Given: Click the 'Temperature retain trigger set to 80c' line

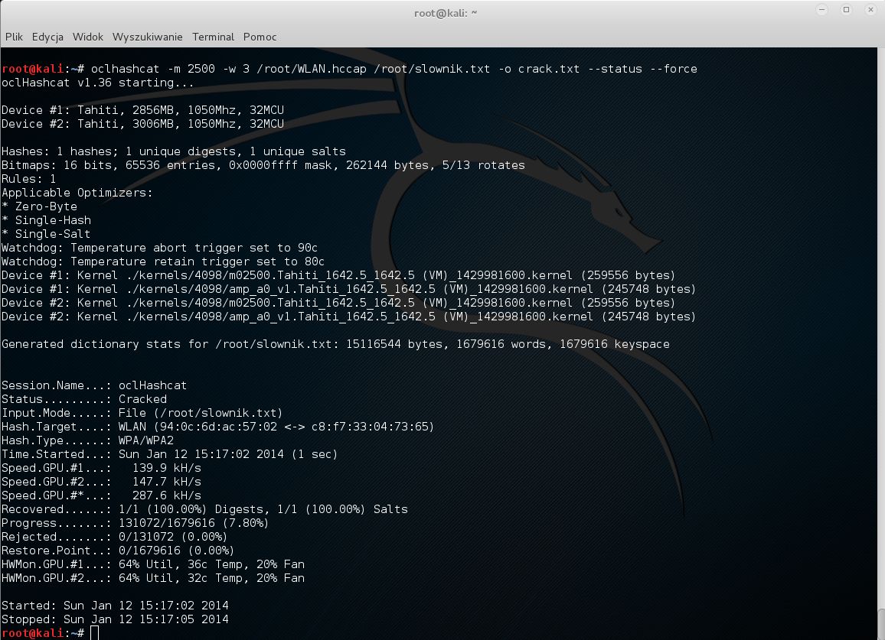Looking at the screenshot, I should coord(163,262).
